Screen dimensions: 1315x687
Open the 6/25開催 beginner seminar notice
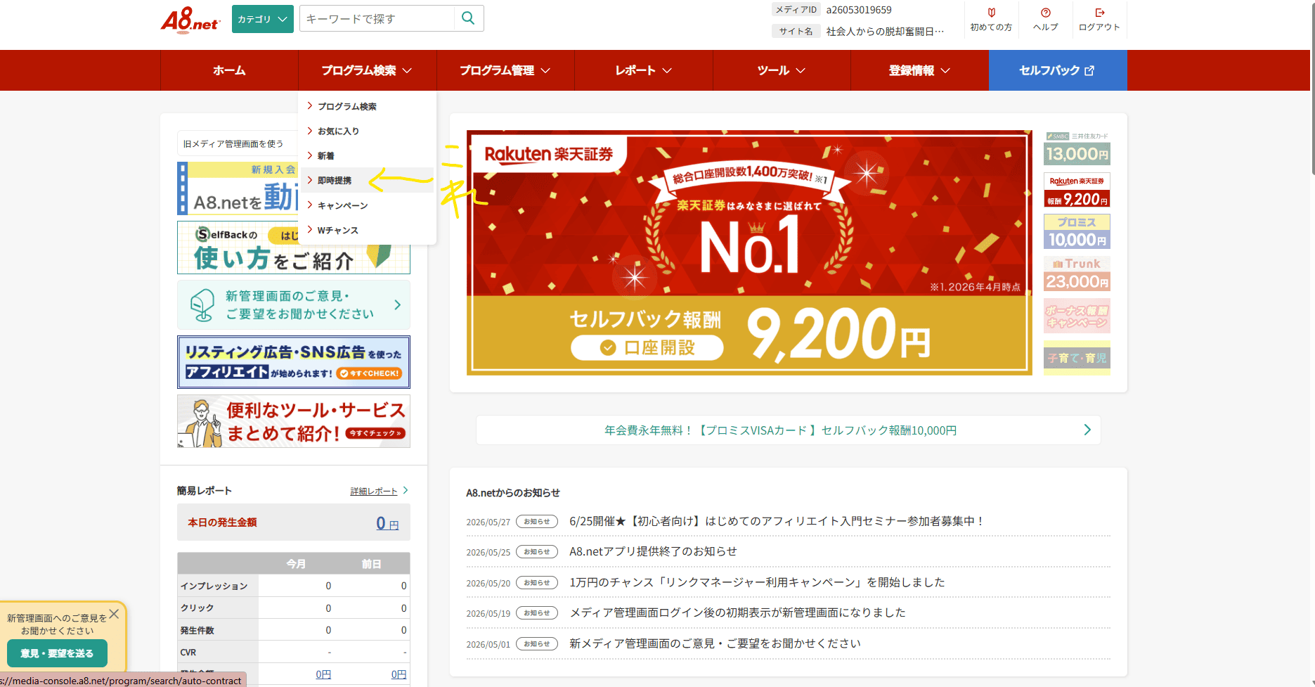click(775, 521)
